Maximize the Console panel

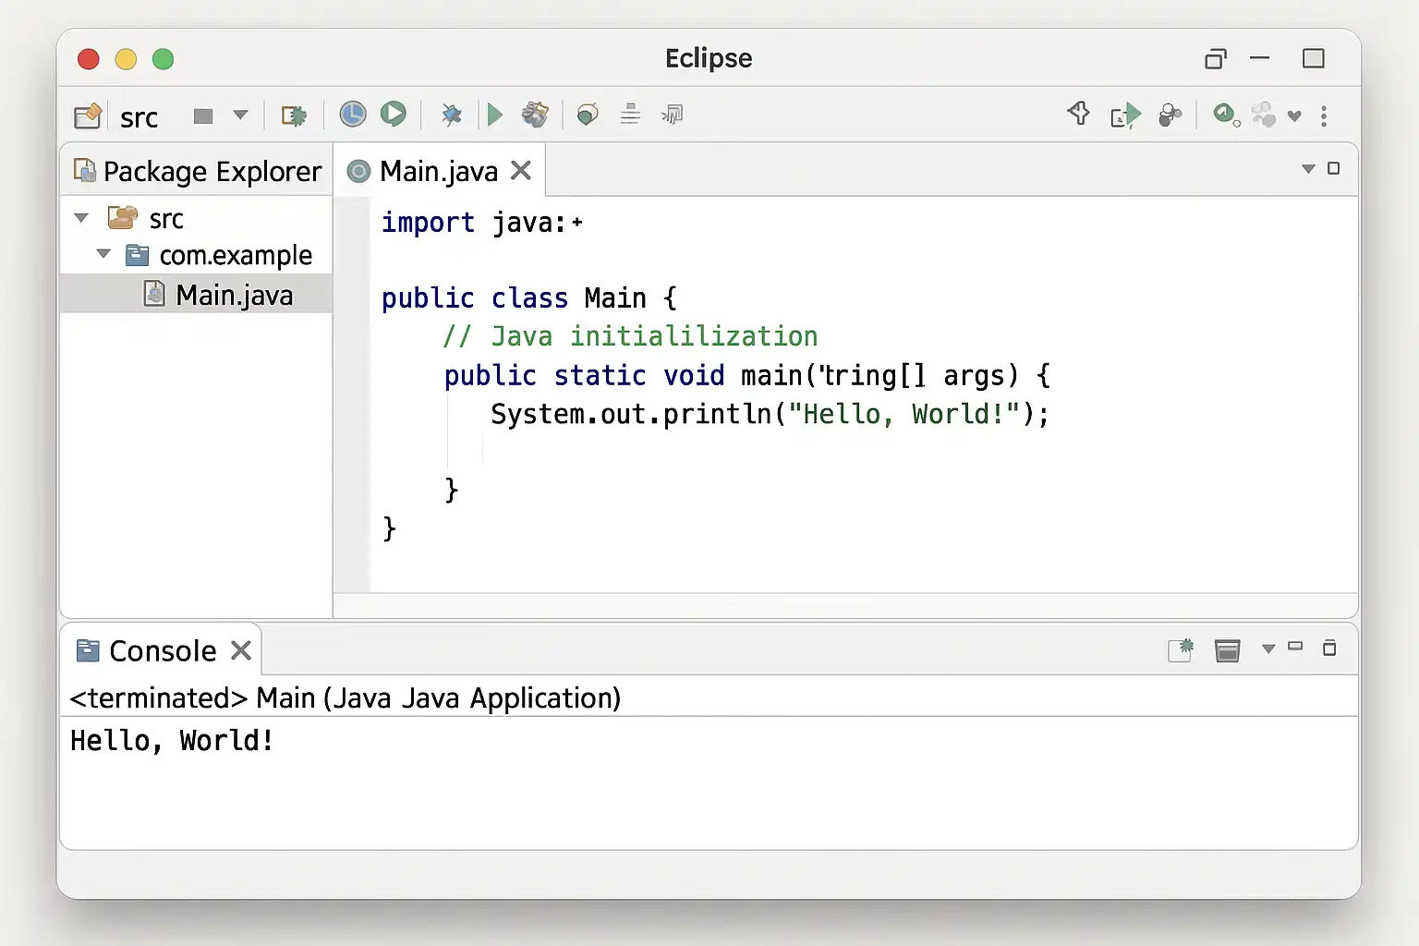[x=1329, y=648]
